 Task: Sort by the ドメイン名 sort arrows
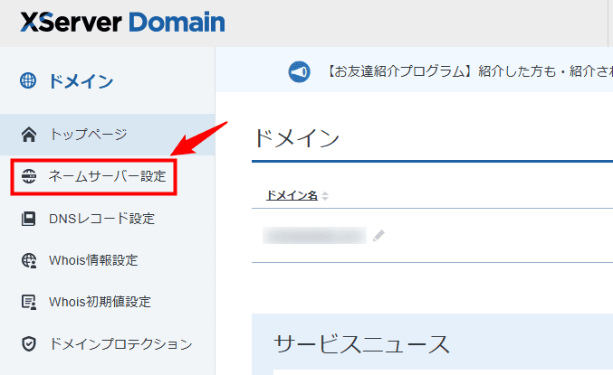coord(325,195)
